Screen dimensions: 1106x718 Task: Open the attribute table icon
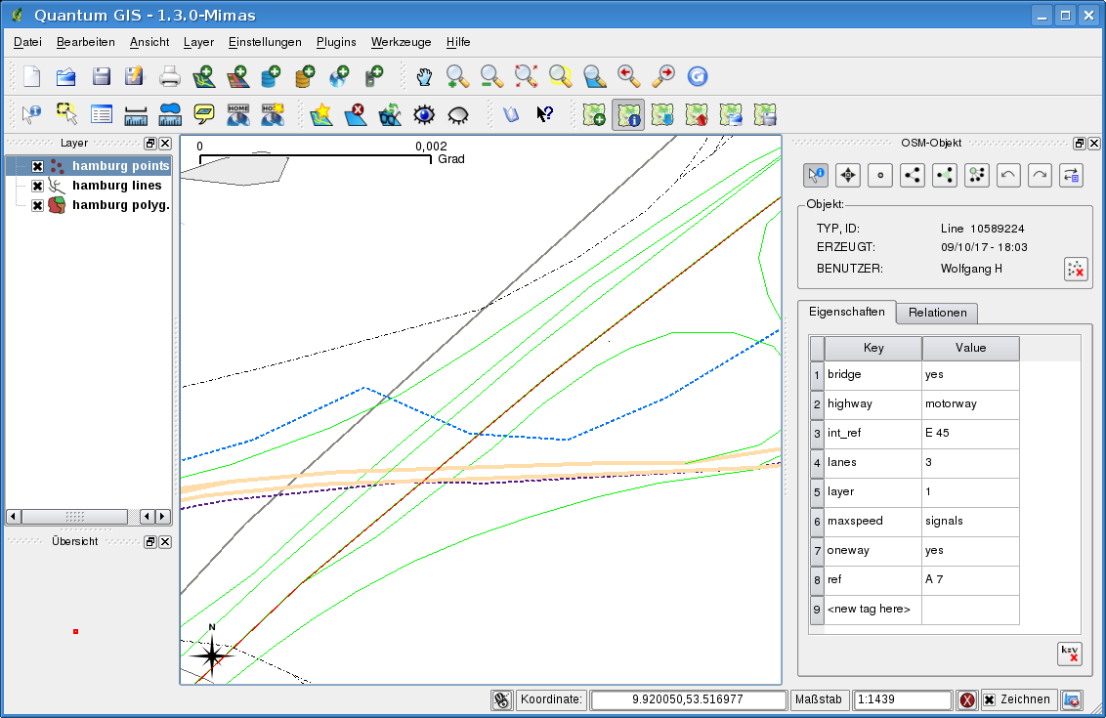point(101,114)
